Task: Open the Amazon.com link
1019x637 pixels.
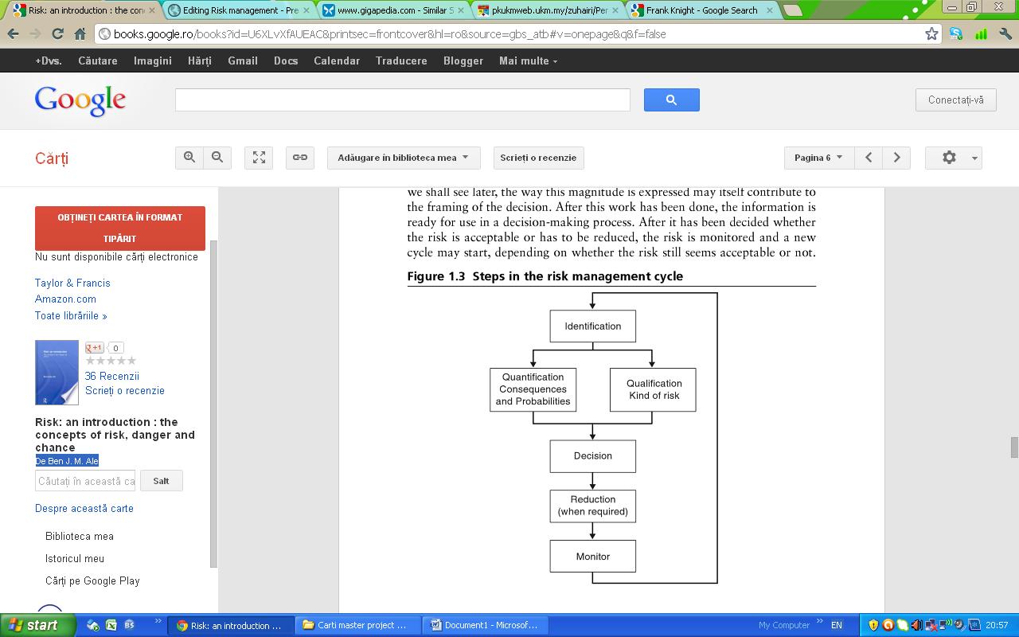Action: coord(65,299)
